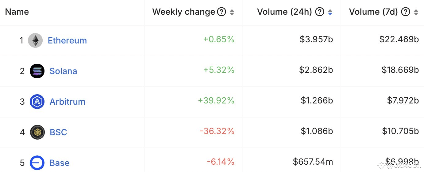Click the Name column header

[x=17, y=12]
